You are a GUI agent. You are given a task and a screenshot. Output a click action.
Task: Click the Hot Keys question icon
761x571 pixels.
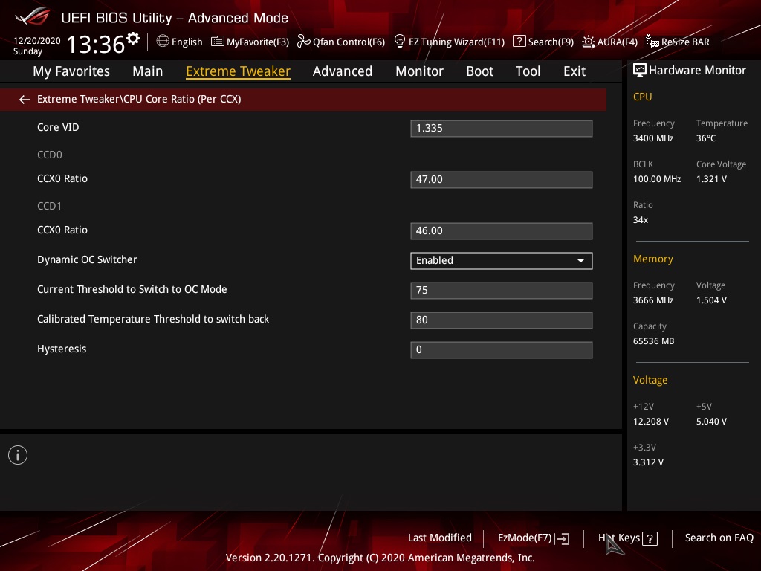pos(650,538)
